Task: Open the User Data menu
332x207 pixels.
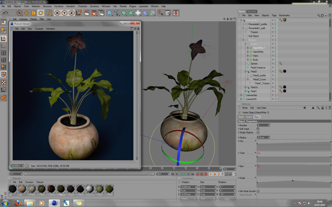Action: point(261,108)
